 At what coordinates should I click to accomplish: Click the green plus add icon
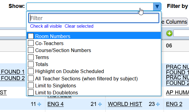tap(169, 33)
